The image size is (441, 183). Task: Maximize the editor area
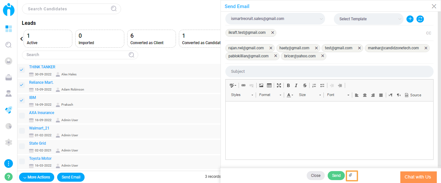click(279, 85)
